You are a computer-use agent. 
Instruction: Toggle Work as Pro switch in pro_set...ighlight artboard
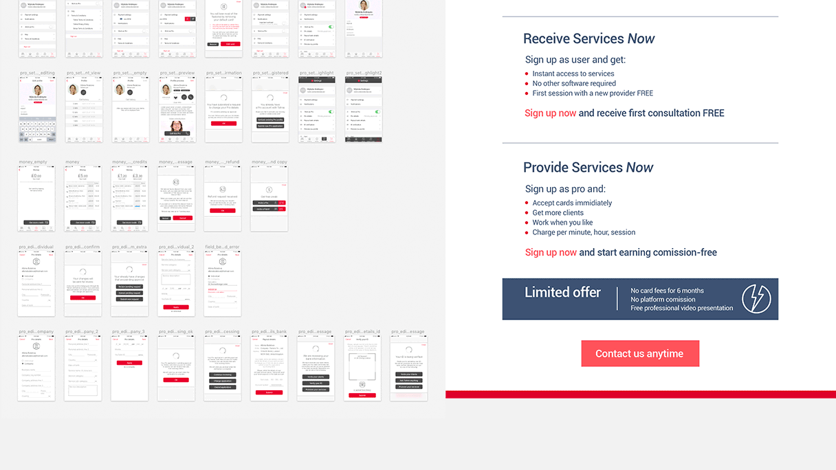pyautogui.click(x=331, y=111)
